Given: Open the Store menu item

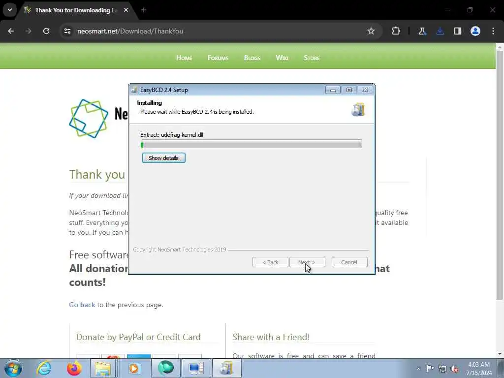Looking at the screenshot, I should pyautogui.click(x=312, y=58).
